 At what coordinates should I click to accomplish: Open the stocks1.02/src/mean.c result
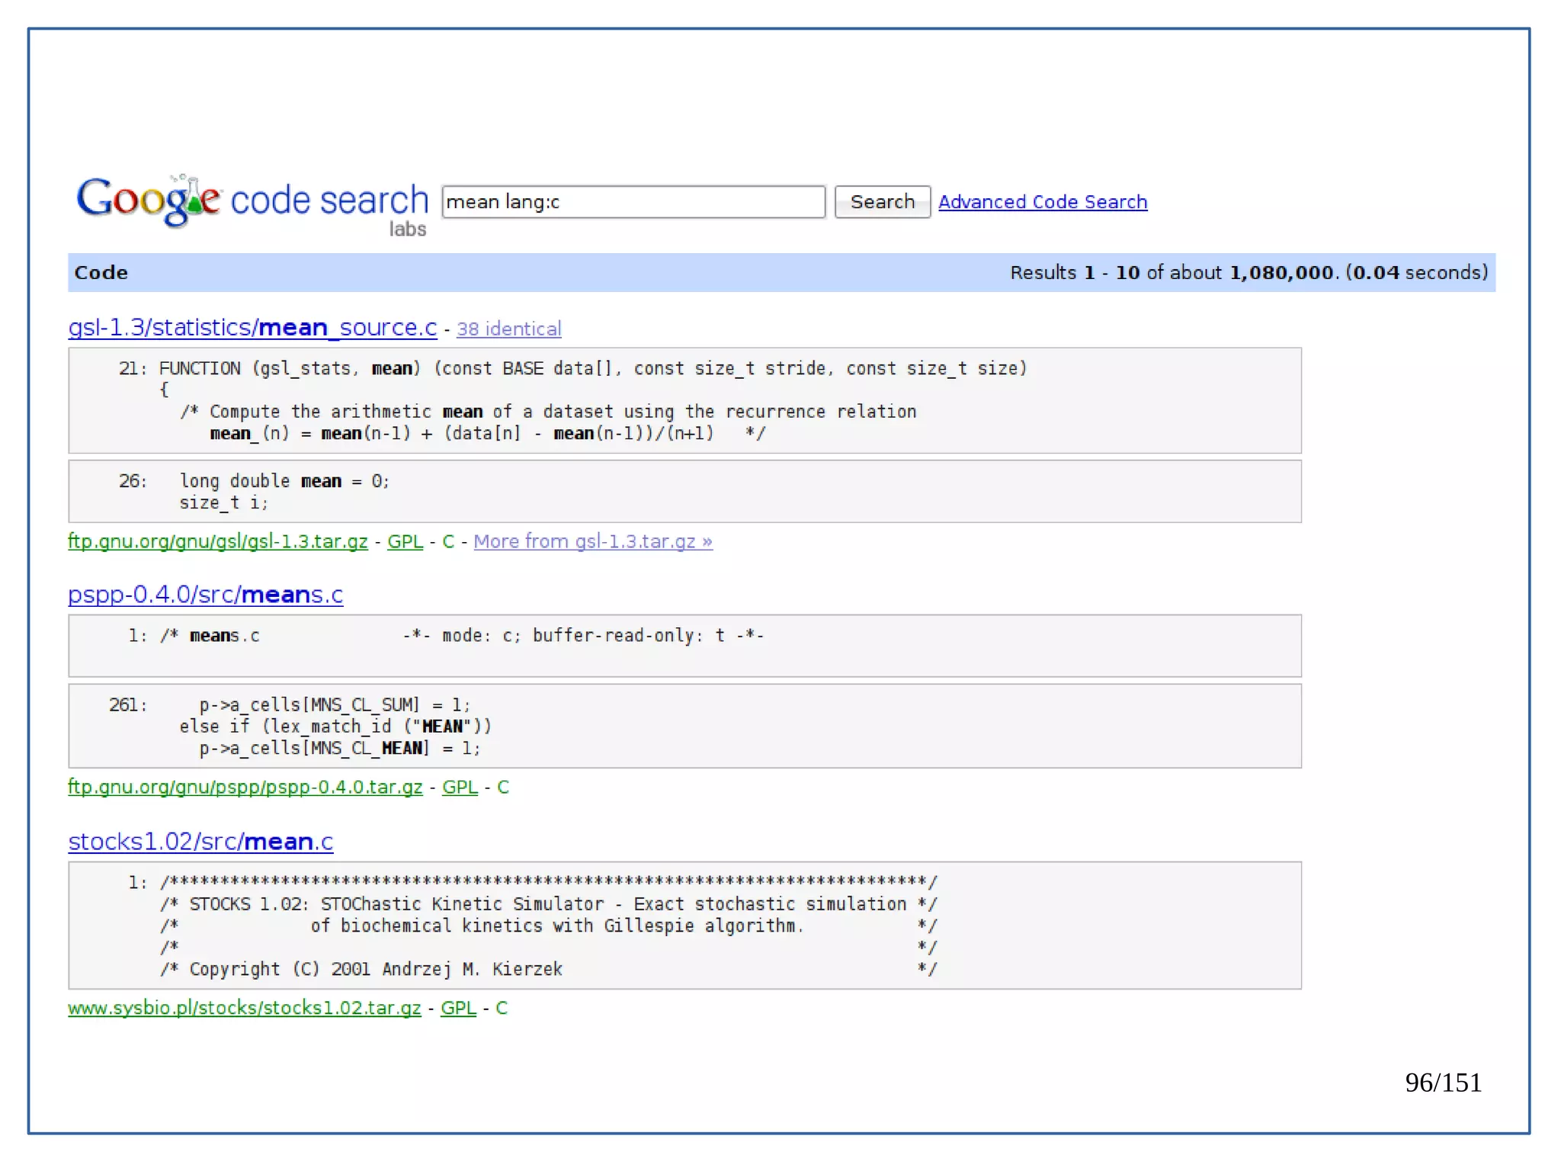coord(200,842)
